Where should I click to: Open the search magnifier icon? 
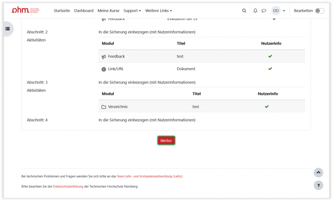(244, 11)
